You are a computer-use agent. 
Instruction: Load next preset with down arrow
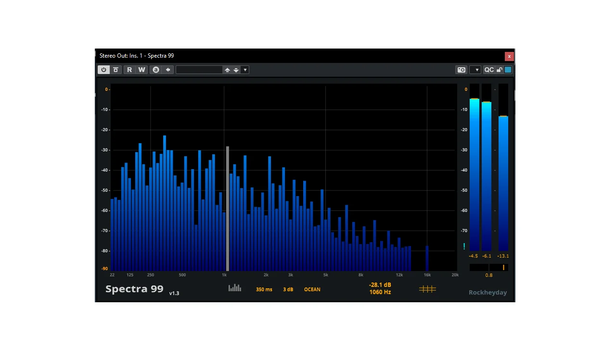(236, 70)
